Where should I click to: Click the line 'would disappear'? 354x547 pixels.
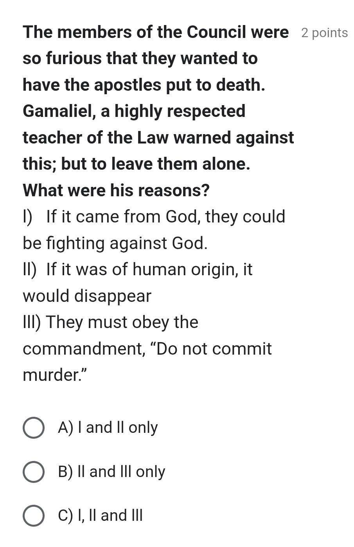[x=87, y=296]
